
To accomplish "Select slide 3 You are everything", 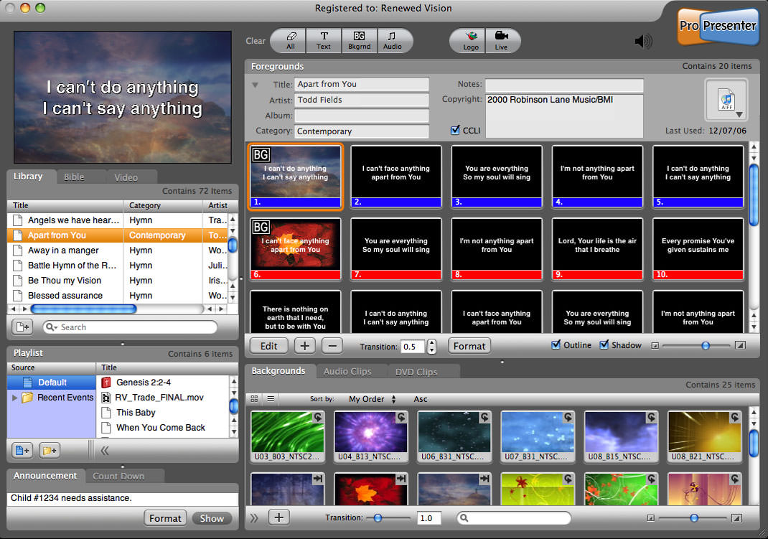I will click(497, 177).
